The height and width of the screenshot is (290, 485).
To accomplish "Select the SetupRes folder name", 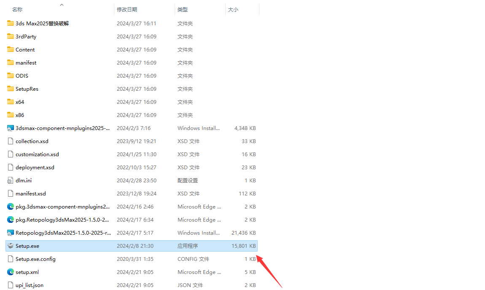I will click(x=27, y=89).
